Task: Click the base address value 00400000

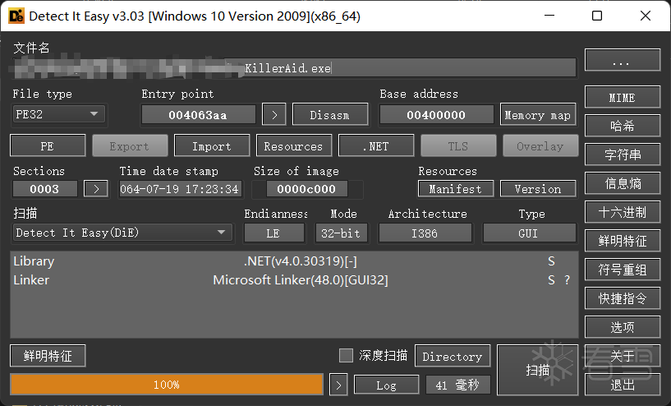Action: tap(436, 115)
